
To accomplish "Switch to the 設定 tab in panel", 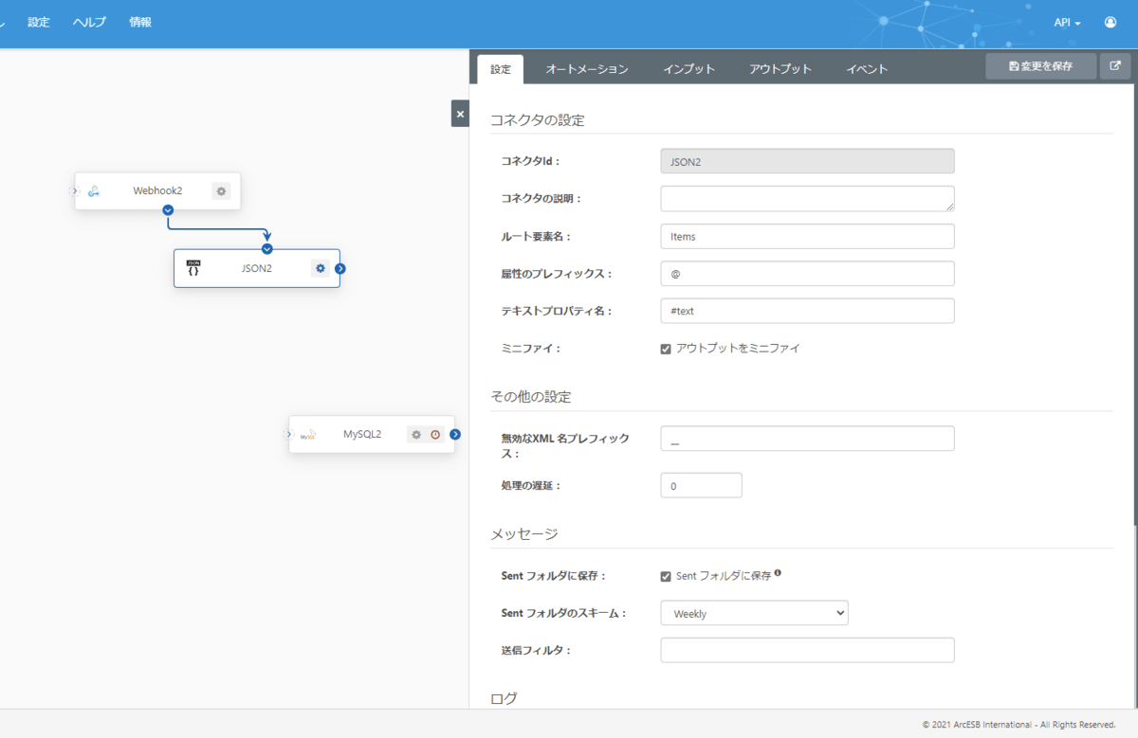I will coord(500,69).
